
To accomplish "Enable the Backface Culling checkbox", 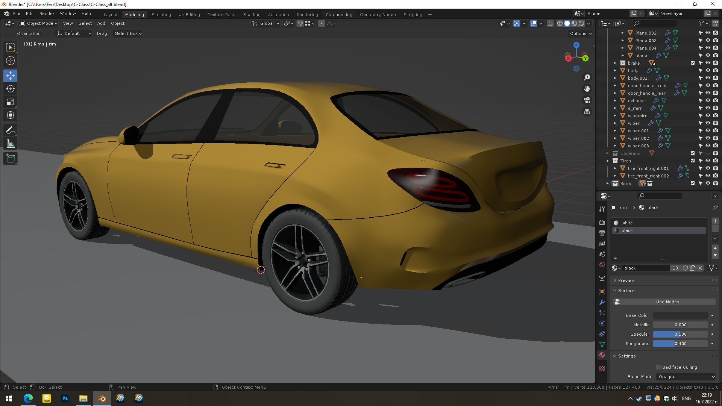I will pos(658,367).
